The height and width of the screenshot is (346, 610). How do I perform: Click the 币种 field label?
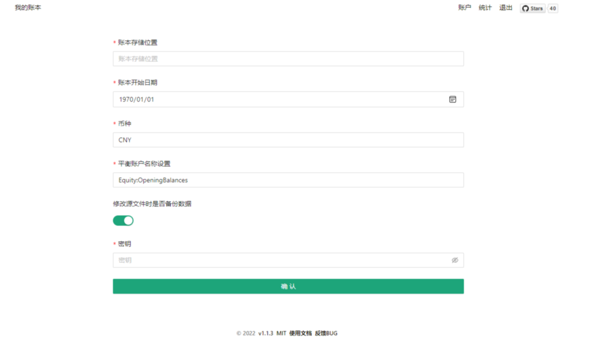pyautogui.click(x=125, y=124)
